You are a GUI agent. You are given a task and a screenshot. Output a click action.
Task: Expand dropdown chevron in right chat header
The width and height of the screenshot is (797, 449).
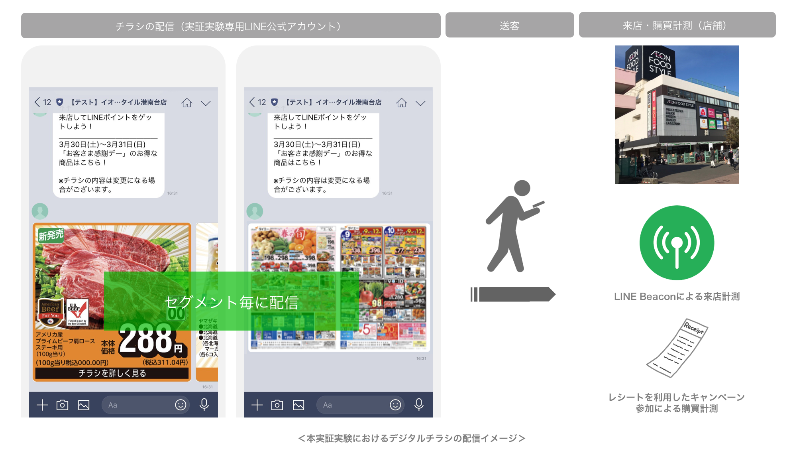(x=420, y=103)
